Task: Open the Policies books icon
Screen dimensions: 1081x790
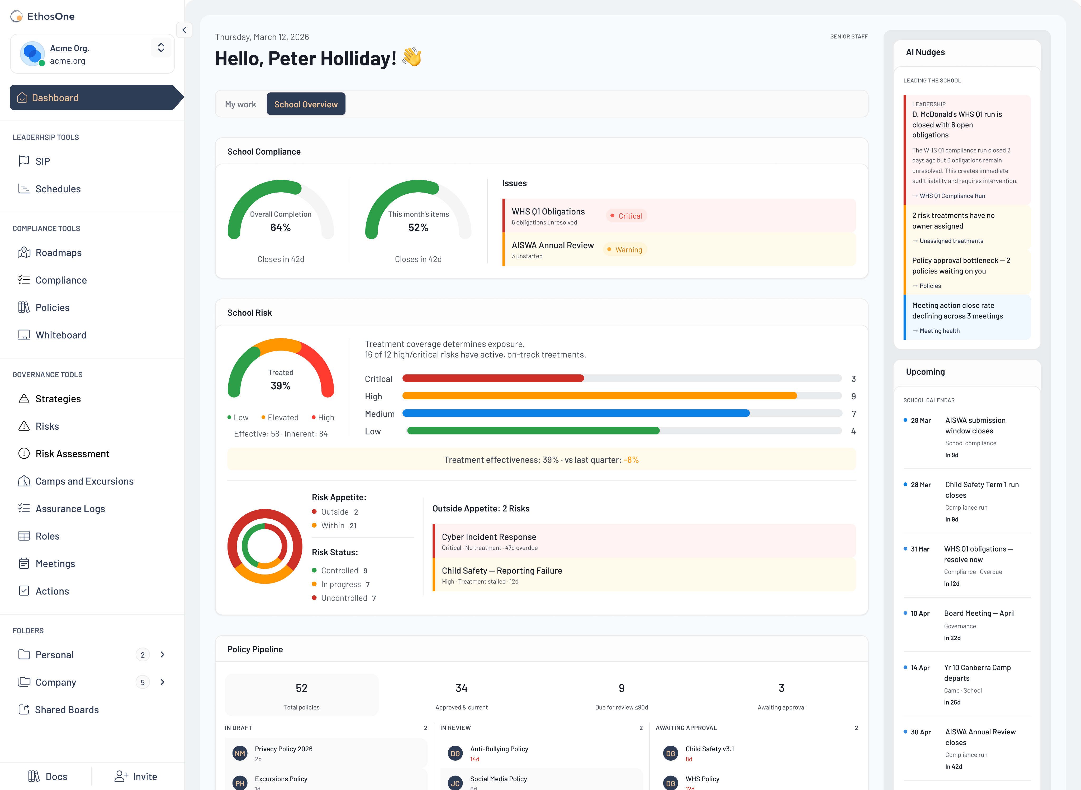Action: click(x=24, y=308)
